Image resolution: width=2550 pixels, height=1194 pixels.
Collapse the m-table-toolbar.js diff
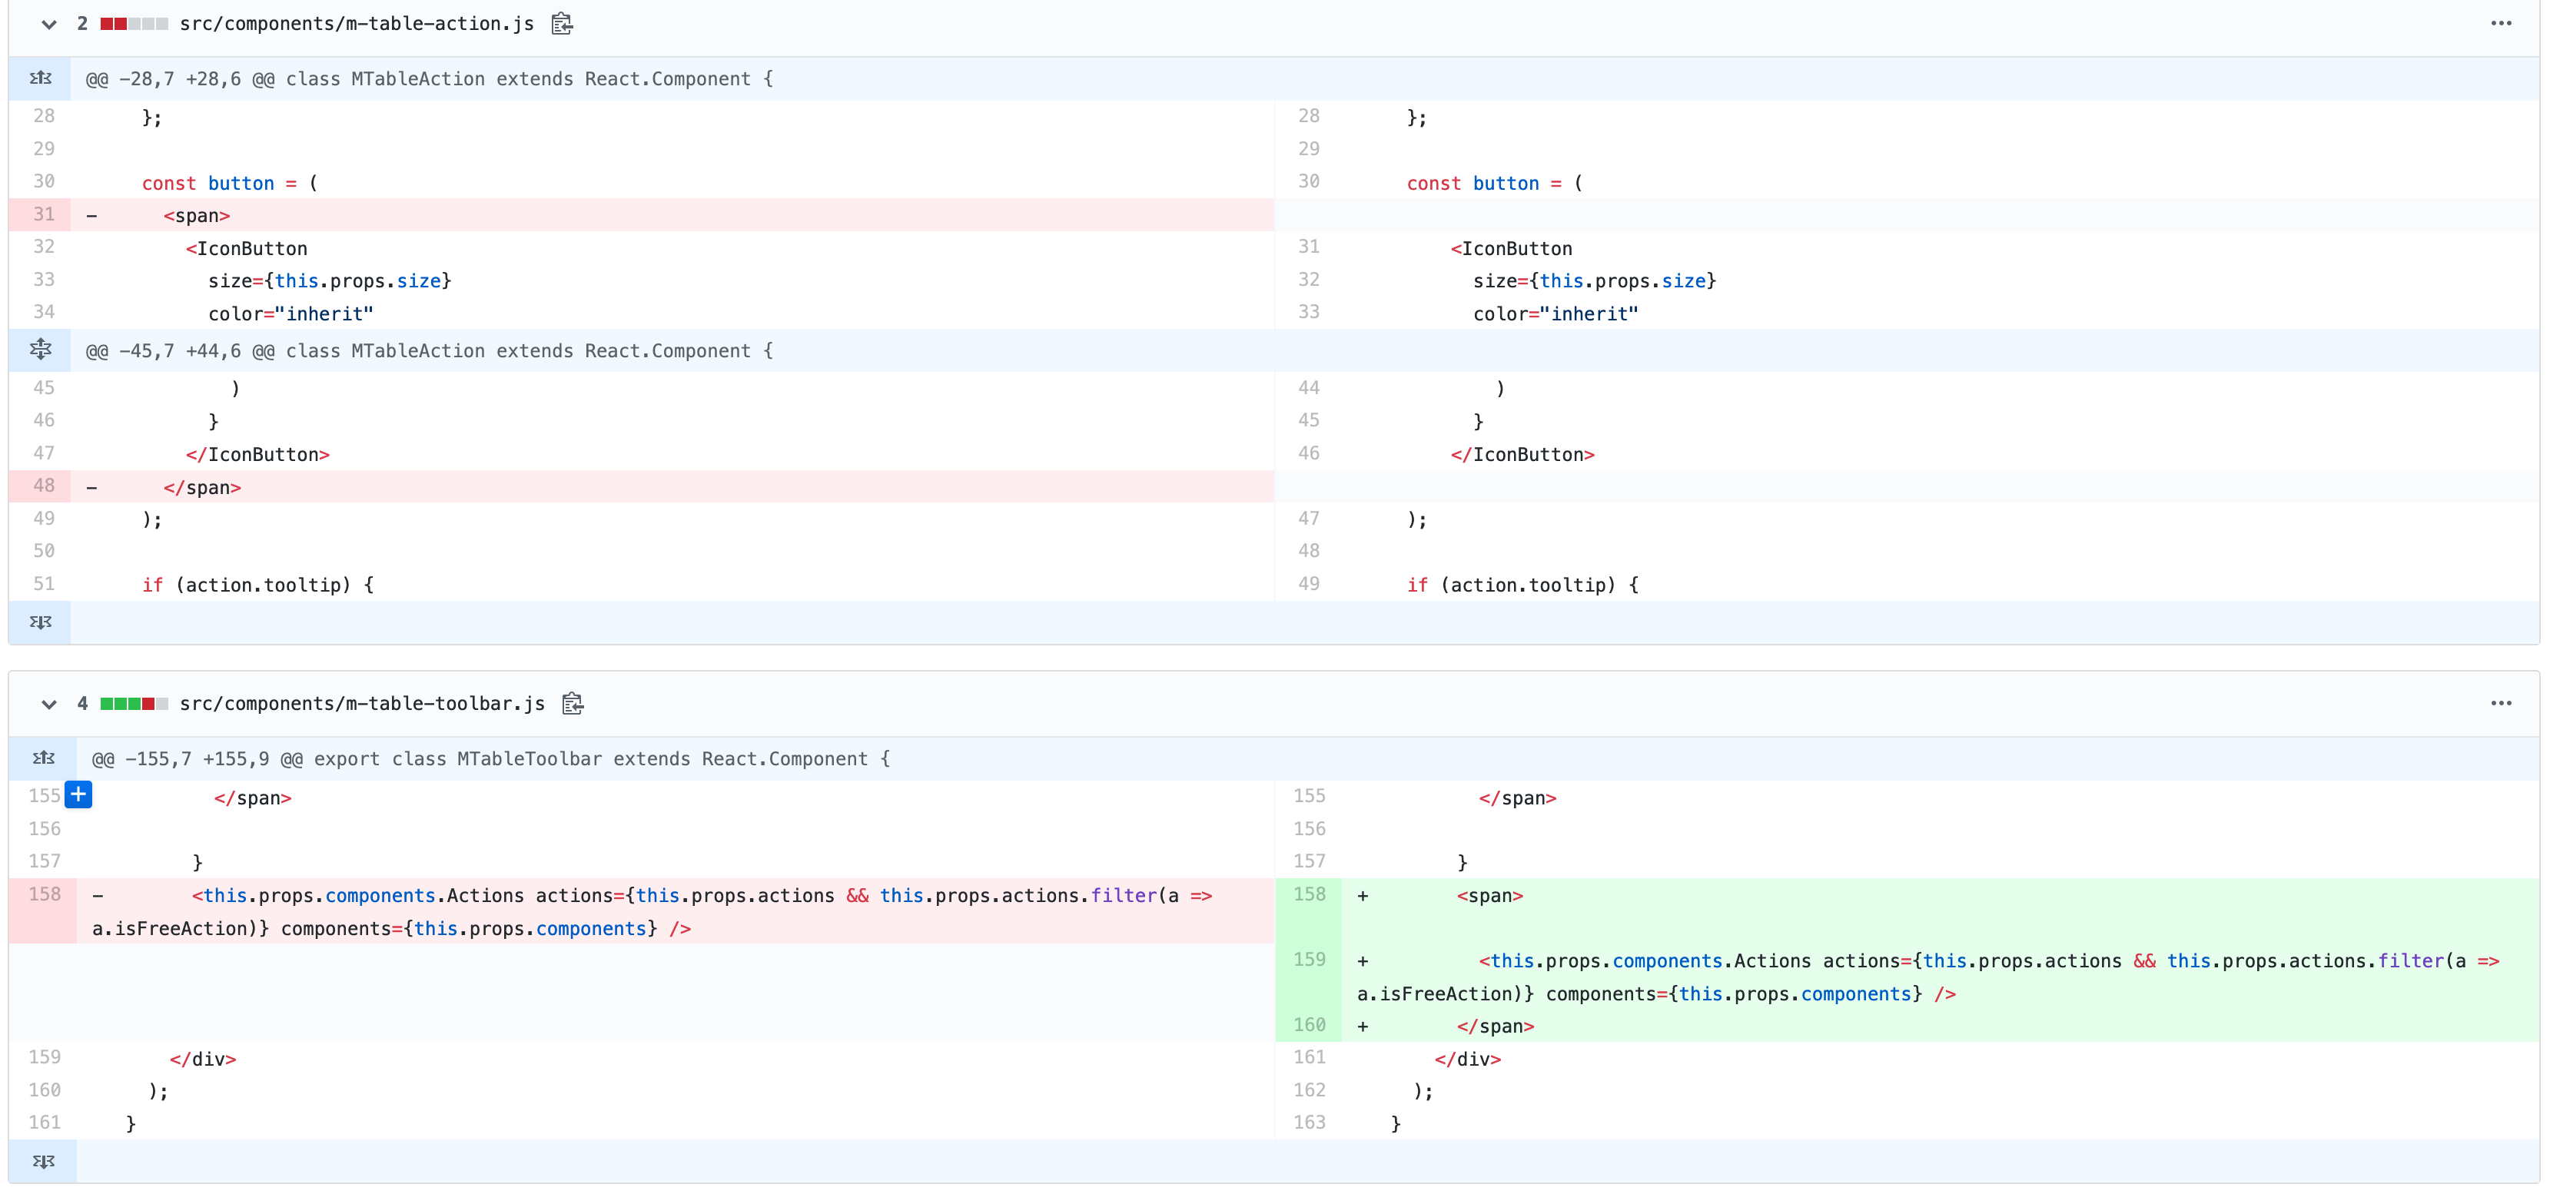[x=48, y=703]
